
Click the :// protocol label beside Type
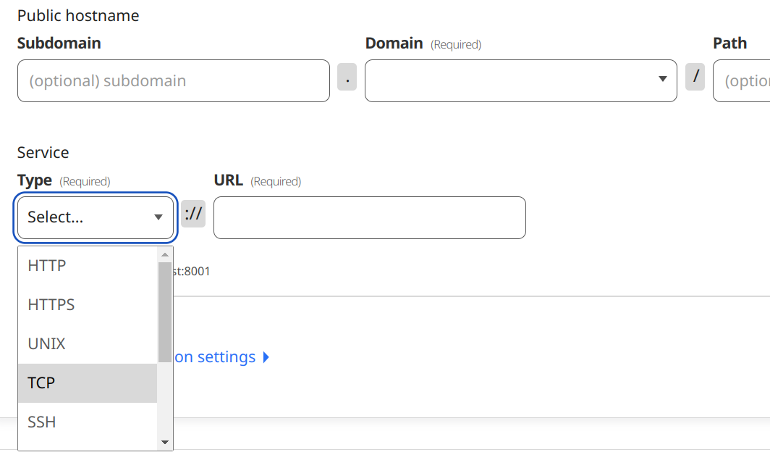coord(193,213)
